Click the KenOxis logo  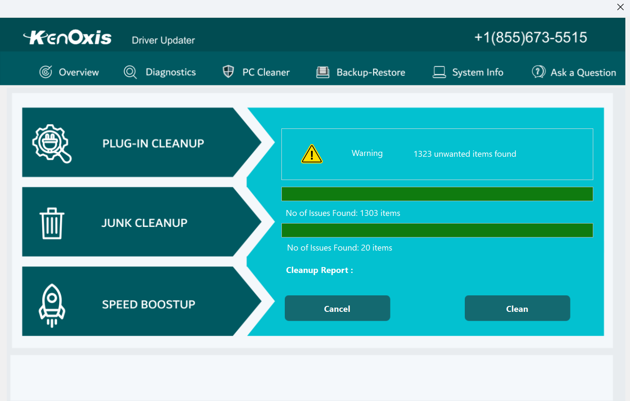click(67, 37)
